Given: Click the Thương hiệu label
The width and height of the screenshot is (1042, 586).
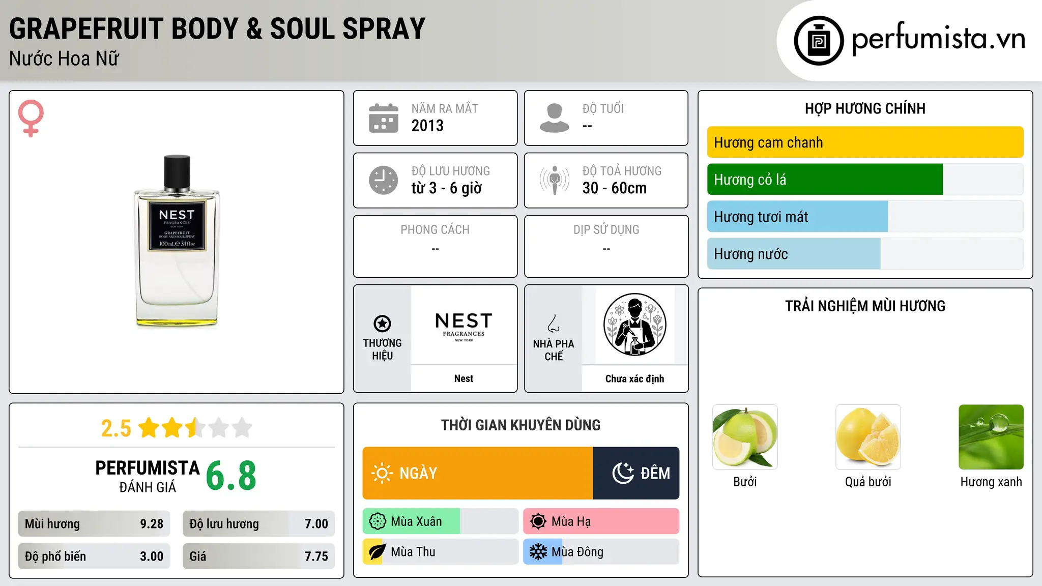Looking at the screenshot, I should coord(382,349).
